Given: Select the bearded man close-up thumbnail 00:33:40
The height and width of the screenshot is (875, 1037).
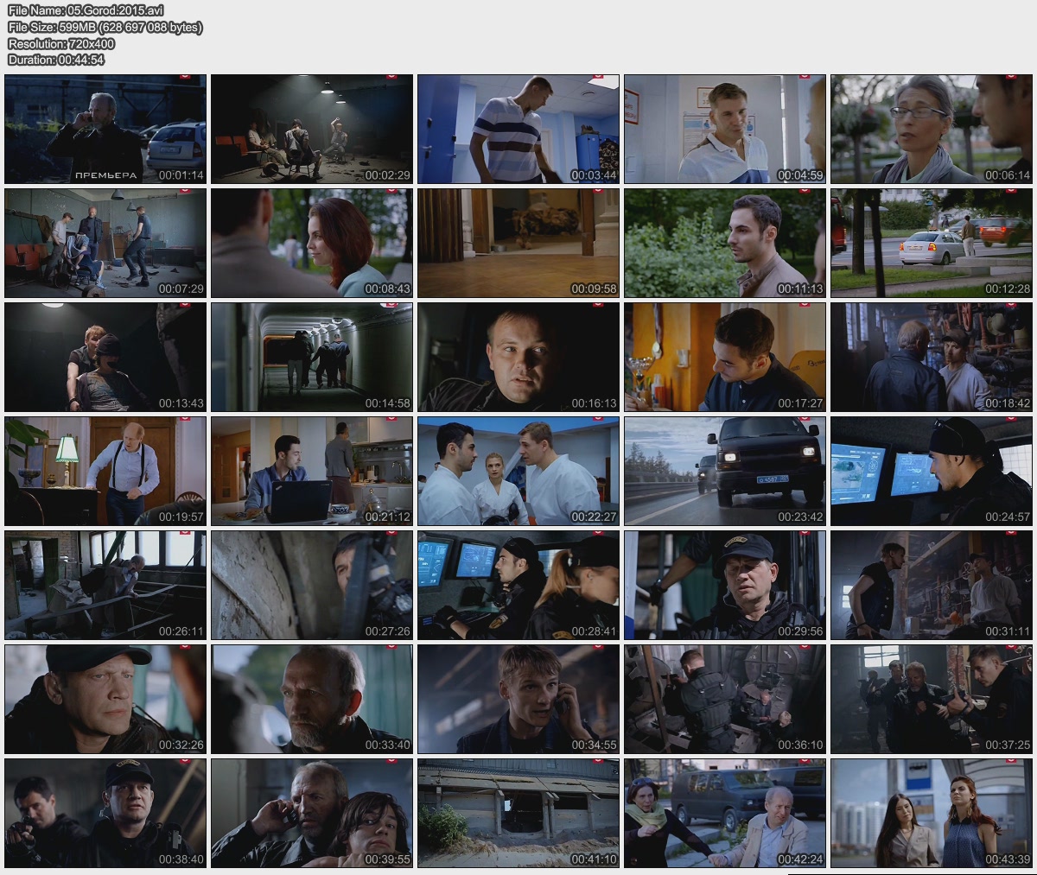Looking at the screenshot, I should [312, 699].
